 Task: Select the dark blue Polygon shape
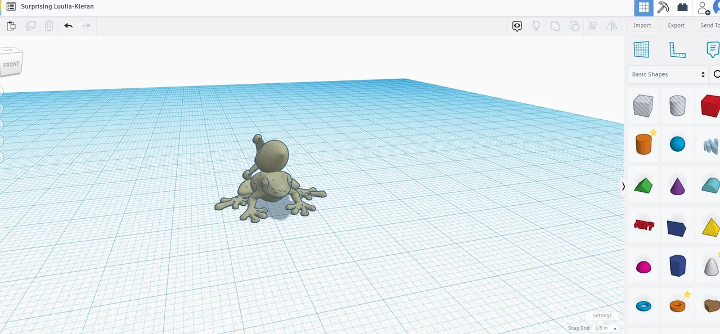(x=677, y=265)
